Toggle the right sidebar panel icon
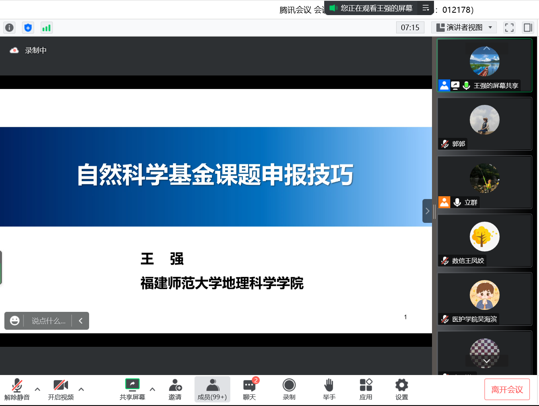This screenshot has width=539, height=406. (x=528, y=27)
